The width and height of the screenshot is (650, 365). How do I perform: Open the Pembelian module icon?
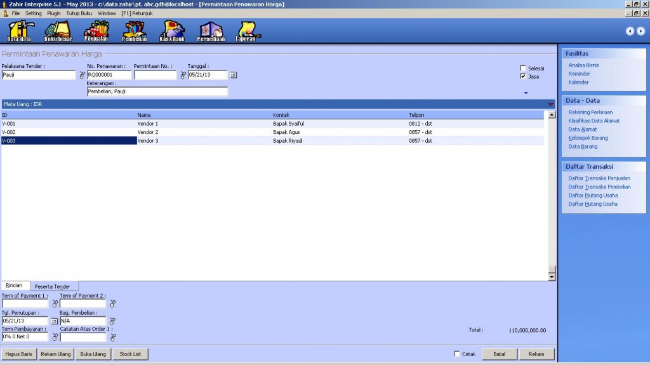134,30
